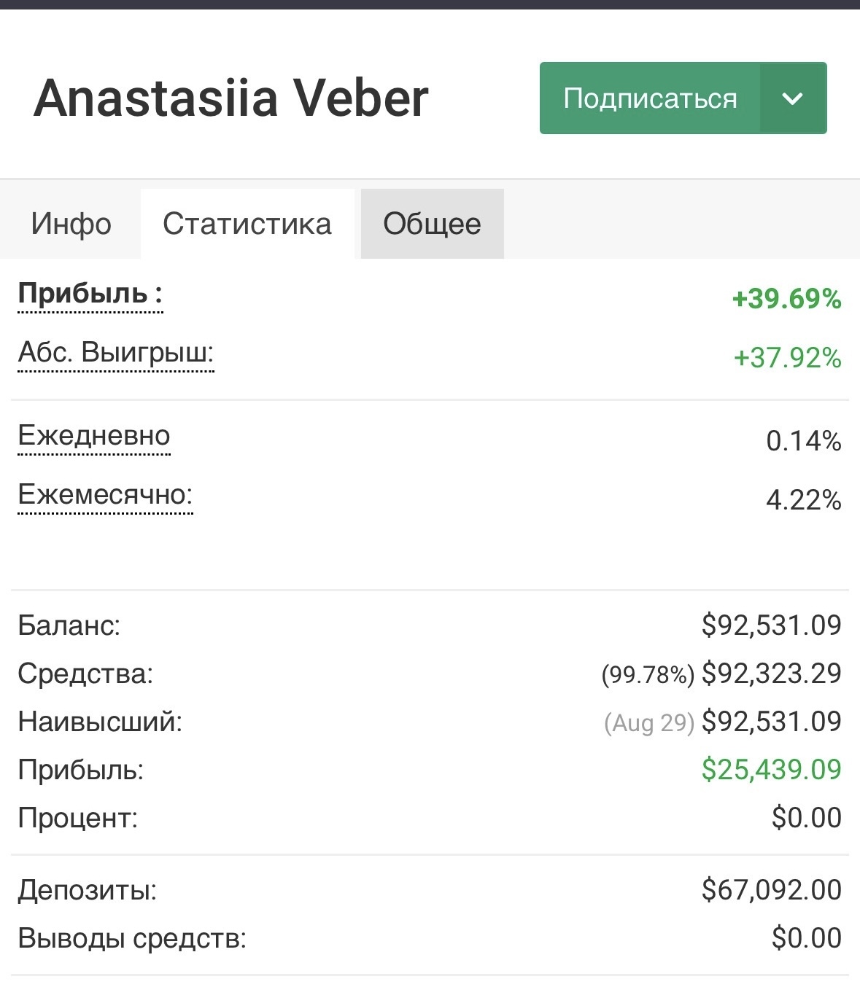Open the Инфо tab

coord(71,224)
